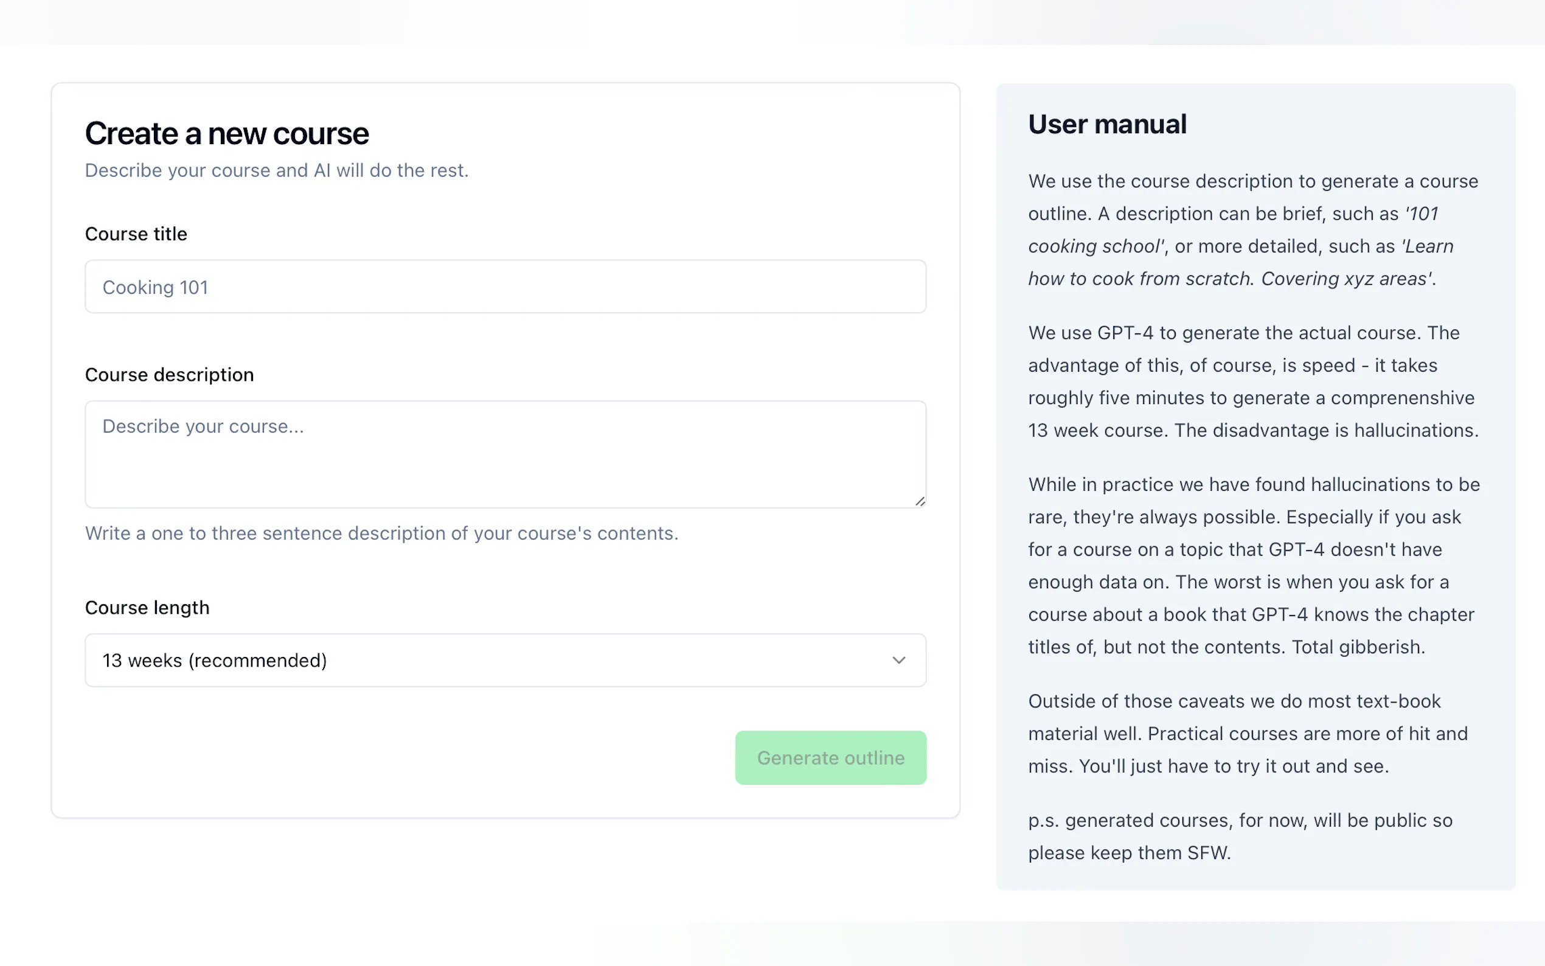This screenshot has width=1545, height=966.
Task: Focus the Course description text area
Action: pos(505,454)
